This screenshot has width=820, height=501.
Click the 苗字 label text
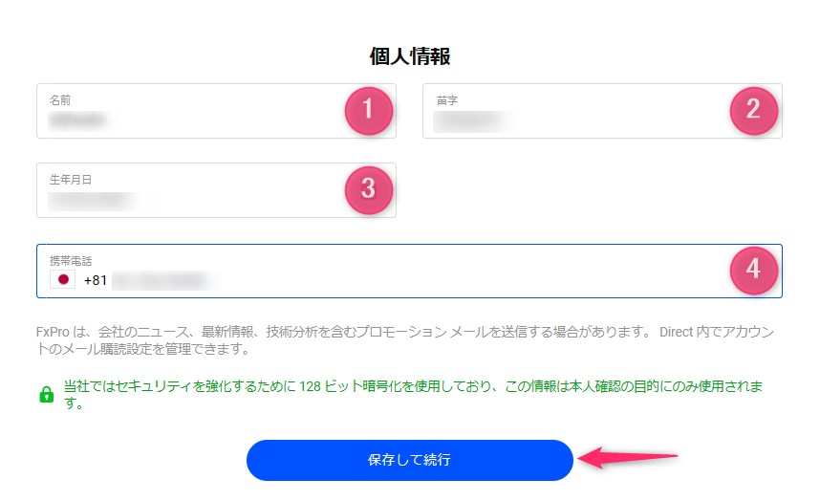point(448,99)
